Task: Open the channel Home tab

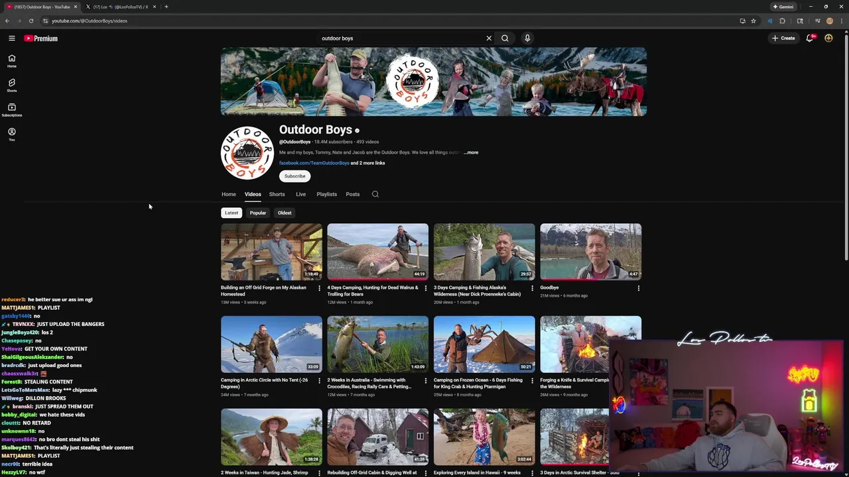Action: click(229, 194)
